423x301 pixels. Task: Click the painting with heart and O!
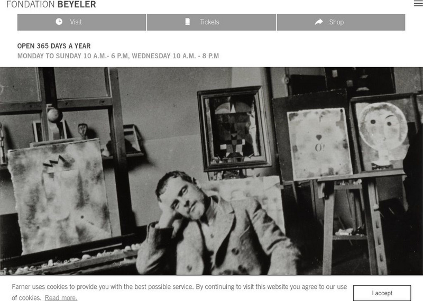coord(319,144)
